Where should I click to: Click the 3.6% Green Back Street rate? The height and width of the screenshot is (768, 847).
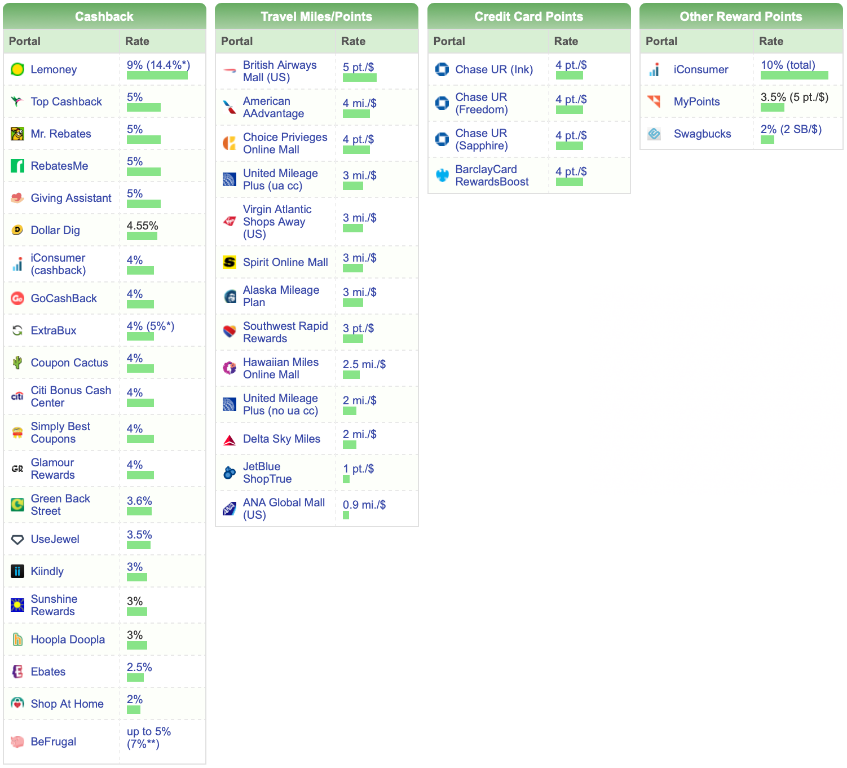[139, 501]
